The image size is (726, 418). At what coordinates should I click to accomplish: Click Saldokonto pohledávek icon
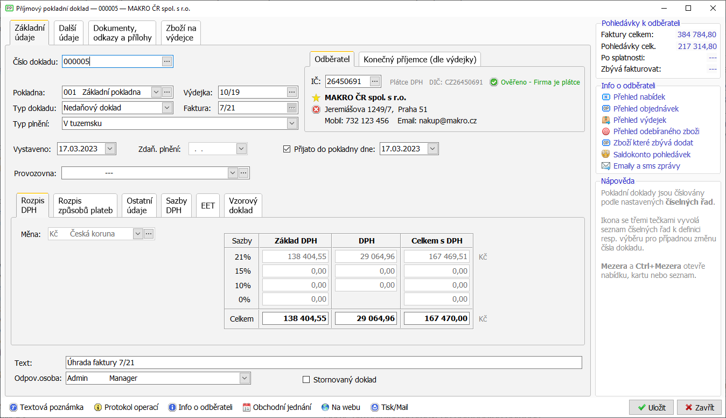coord(605,155)
